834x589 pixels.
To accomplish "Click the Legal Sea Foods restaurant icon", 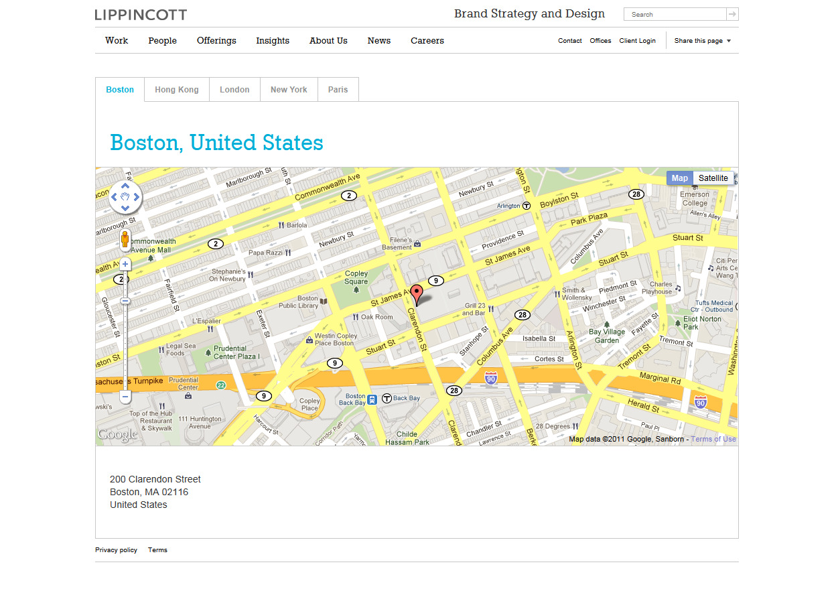I will click(x=161, y=349).
